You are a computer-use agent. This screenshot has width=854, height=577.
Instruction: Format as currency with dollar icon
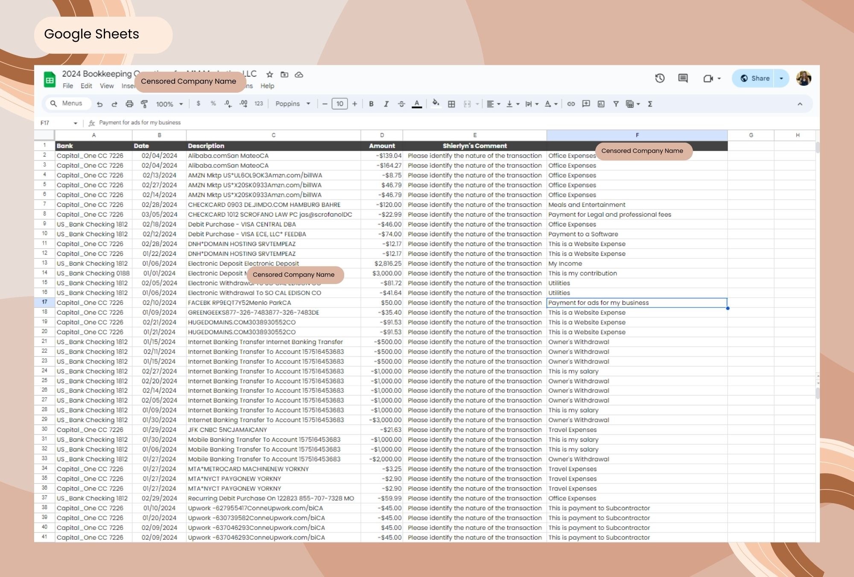tap(198, 103)
